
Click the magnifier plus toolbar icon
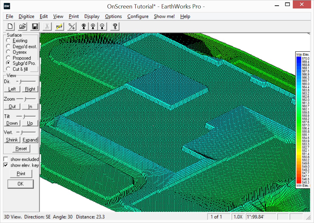(93, 26)
